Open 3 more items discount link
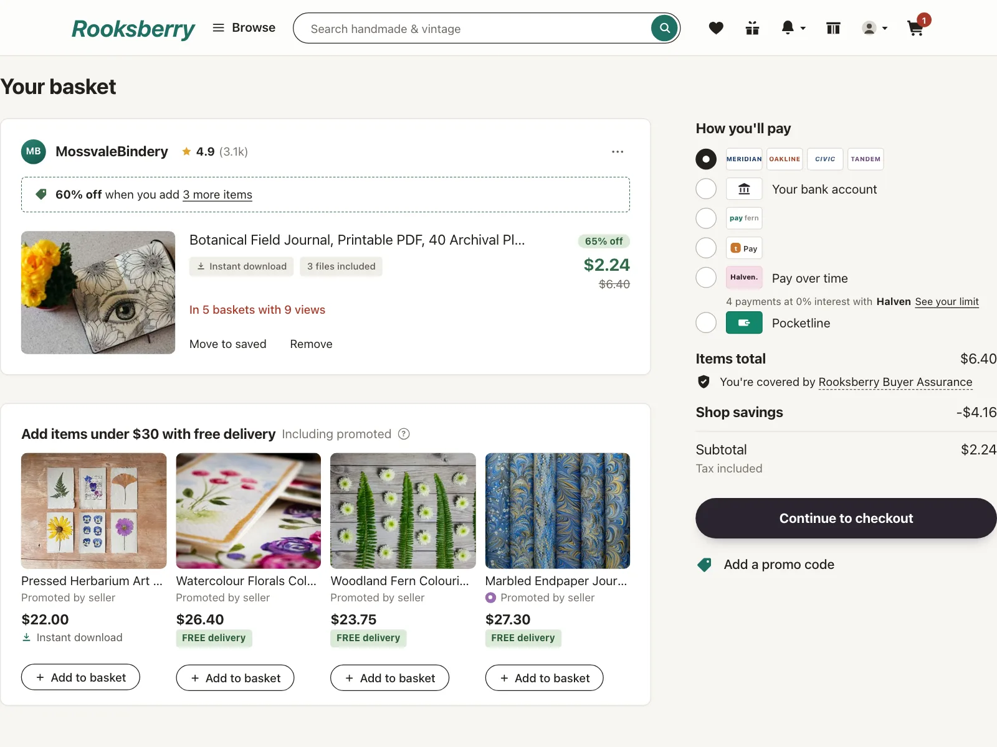Image resolution: width=997 pixels, height=747 pixels. click(x=217, y=195)
